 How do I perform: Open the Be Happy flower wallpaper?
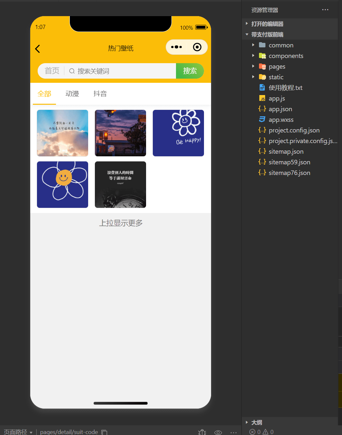click(178, 133)
